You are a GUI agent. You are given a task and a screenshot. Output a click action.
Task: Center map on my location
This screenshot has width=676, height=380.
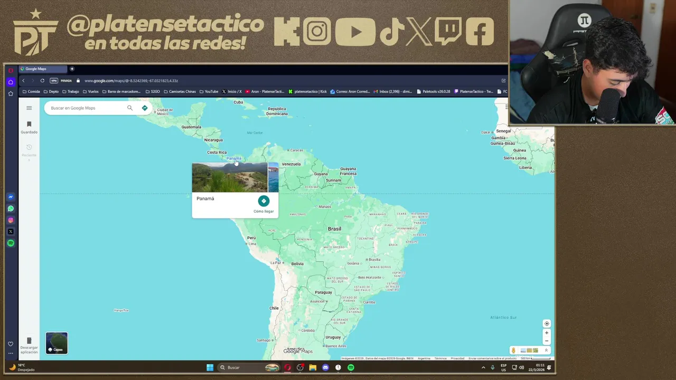tap(547, 324)
